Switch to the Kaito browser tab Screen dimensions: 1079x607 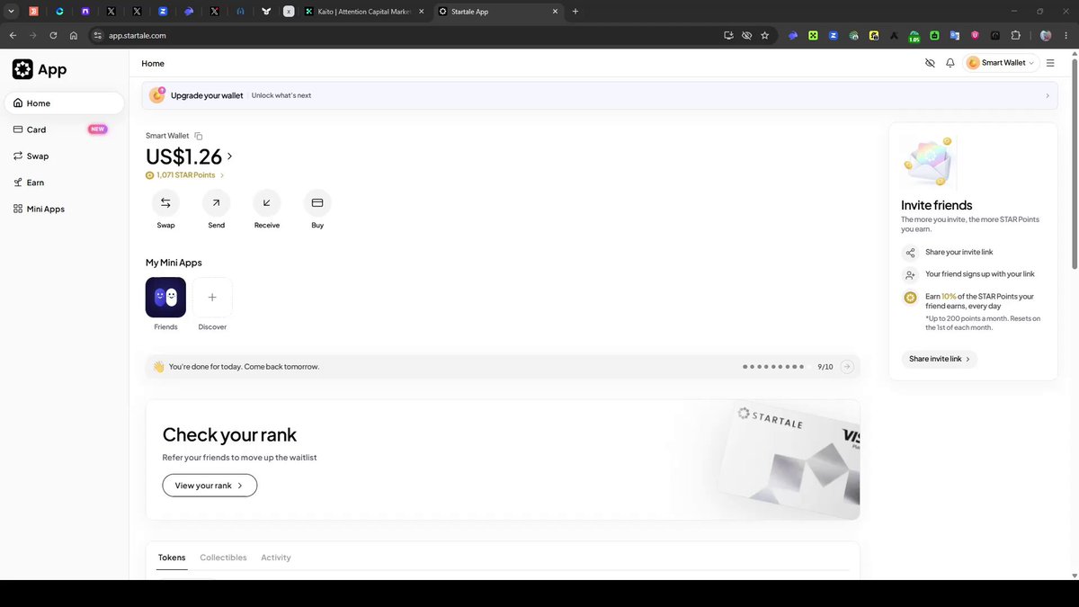pyautogui.click(x=363, y=12)
